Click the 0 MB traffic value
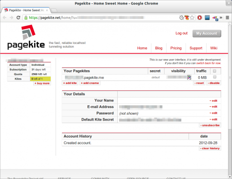Screen dimensions: 232x179 pyautogui.click(x=202, y=78)
